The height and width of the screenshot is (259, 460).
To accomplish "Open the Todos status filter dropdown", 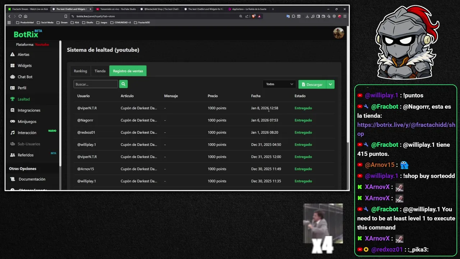I will 279,84.
